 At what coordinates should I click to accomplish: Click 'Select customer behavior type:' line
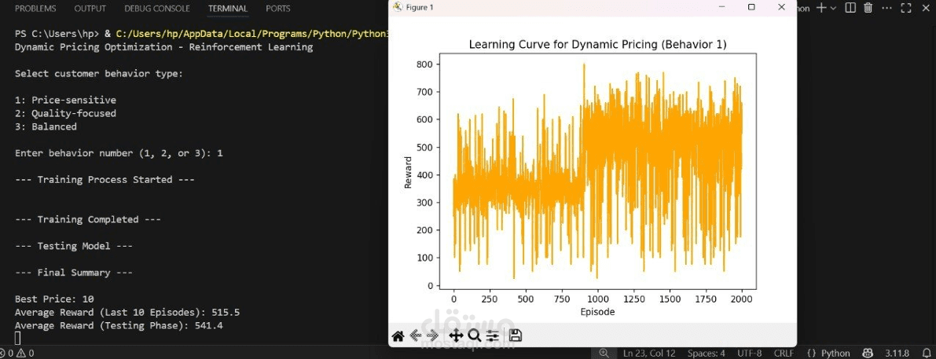[x=99, y=73]
